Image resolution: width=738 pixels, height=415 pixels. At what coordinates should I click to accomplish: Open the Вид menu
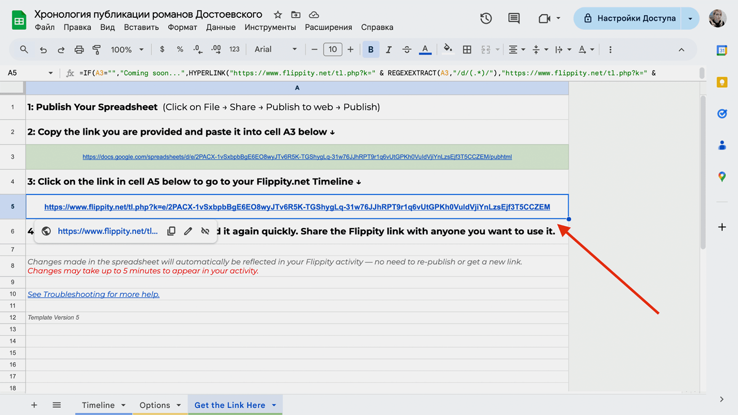tap(107, 27)
